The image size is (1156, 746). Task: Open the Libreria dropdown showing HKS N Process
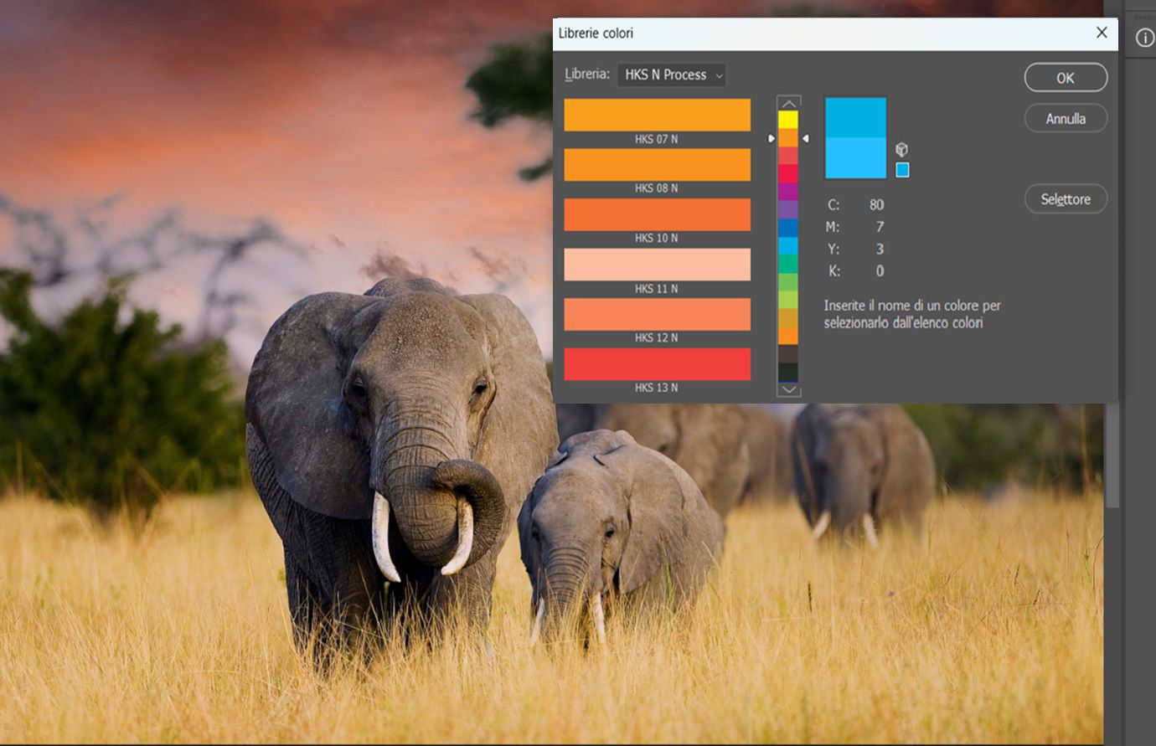[x=671, y=75]
